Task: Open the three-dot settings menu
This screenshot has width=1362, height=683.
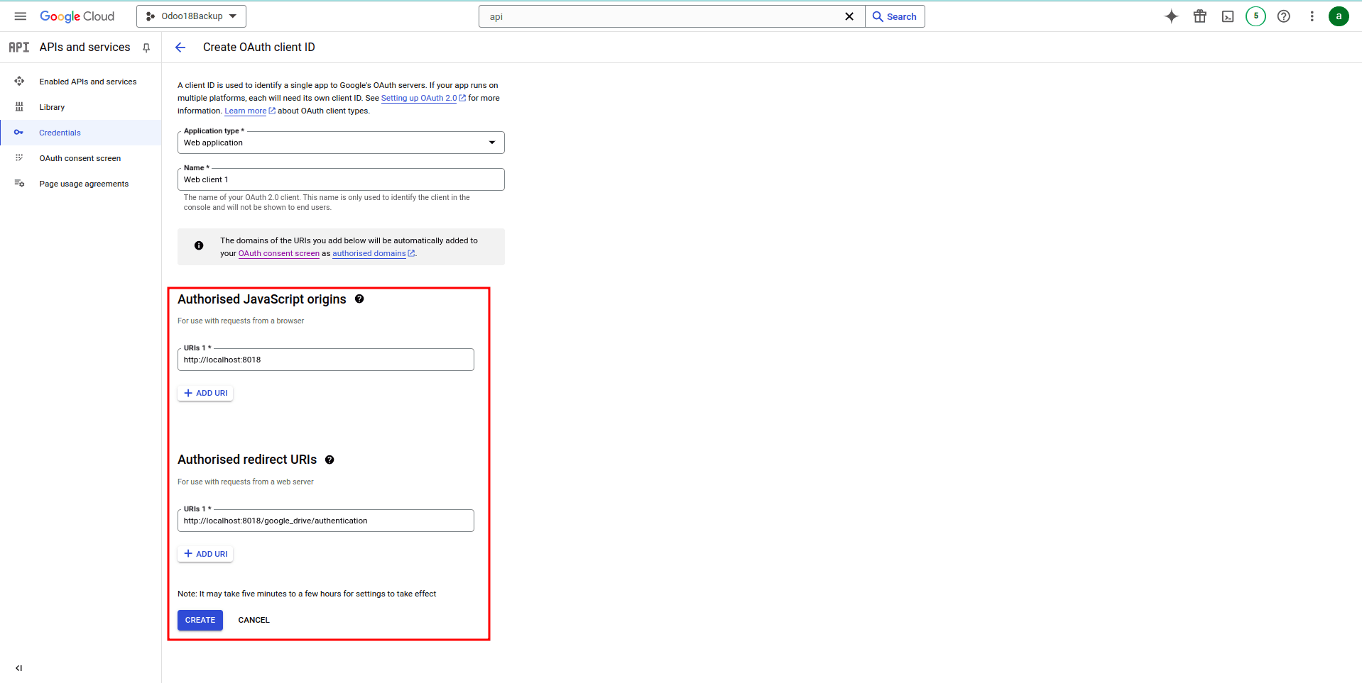Action: click(1312, 16)
